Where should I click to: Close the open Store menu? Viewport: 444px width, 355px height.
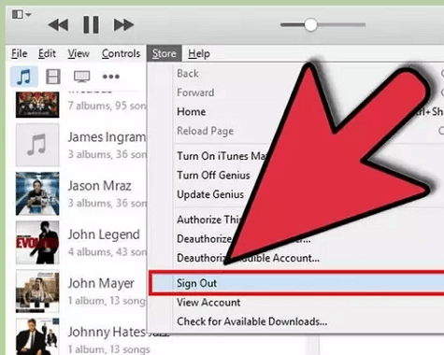(x=165, y=53)
